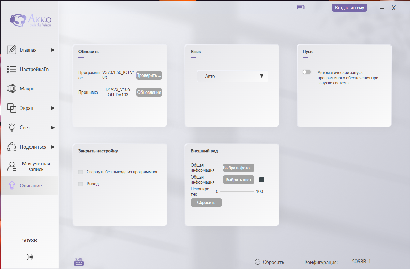Click the Описание upload arrow icon
Image resolution: width=410 pixels, height=269 pixels.
coord(12,186)
